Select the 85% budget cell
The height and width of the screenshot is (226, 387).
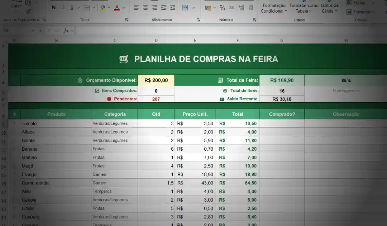pos(346,80)
